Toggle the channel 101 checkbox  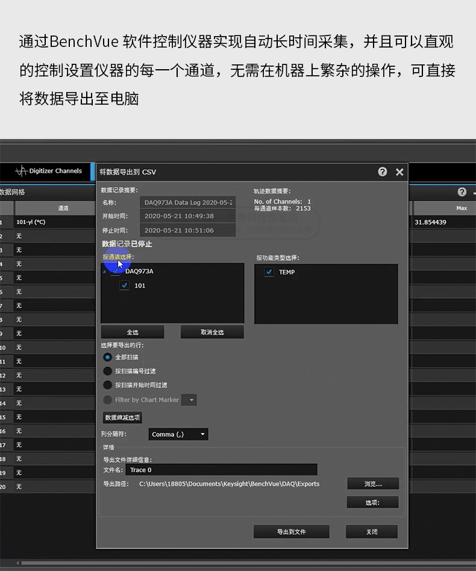point(125,286)
